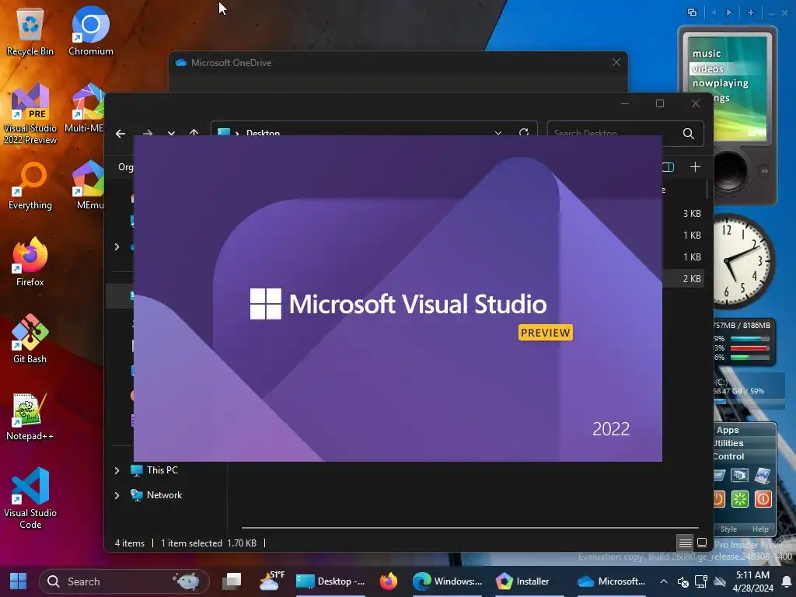Click the Visual Studio splash screen

(398, 298)
